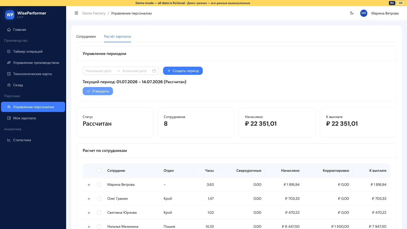The height and width of the screenshot is (229, 407).
Task: Click the name Олег Гранин in the table
Action: click(x=118, y=198)
